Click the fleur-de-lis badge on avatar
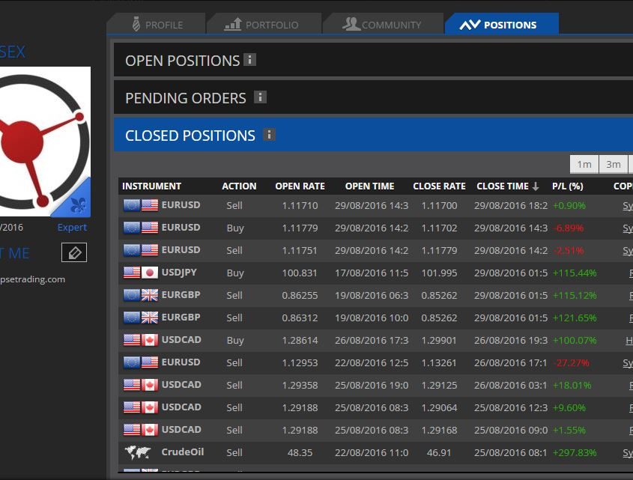 tap(77, 204)
